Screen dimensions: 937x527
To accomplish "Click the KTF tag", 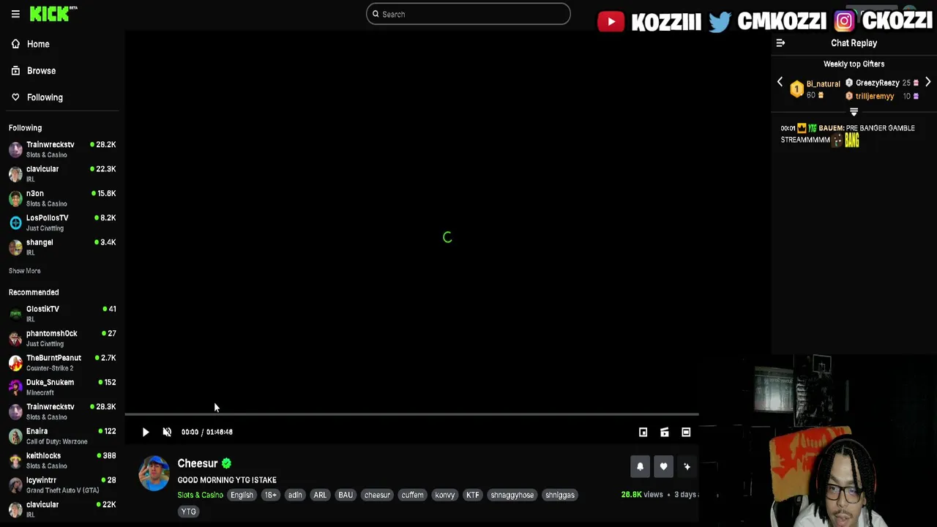I will (x=473, y=495).
